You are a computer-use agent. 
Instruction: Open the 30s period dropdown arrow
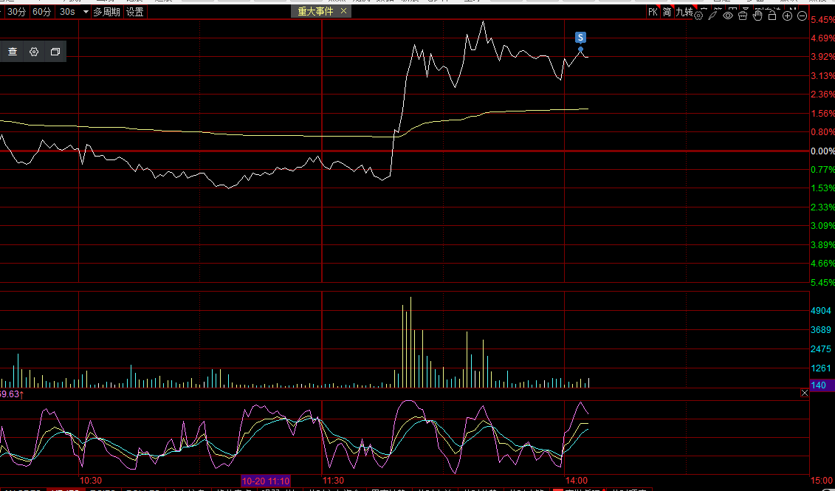[86, 12]
